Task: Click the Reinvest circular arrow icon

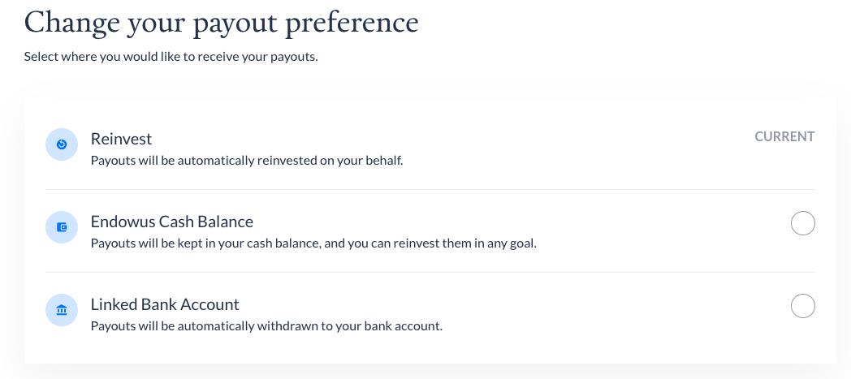Action: coord(62,144)
